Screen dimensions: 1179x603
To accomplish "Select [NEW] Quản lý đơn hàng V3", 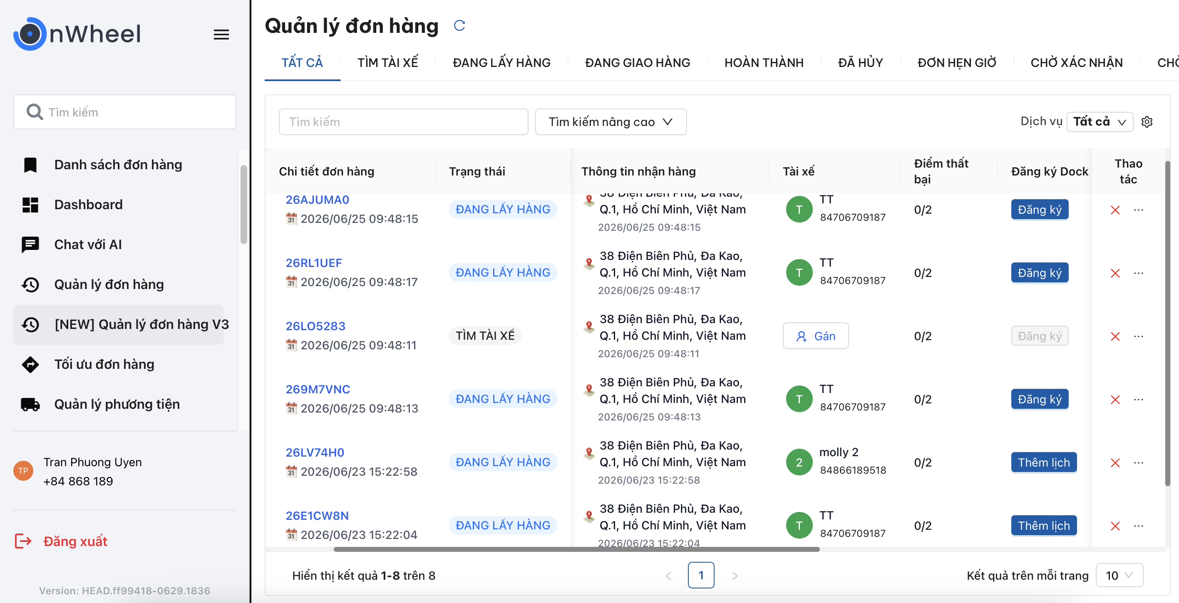I will 119,324.
